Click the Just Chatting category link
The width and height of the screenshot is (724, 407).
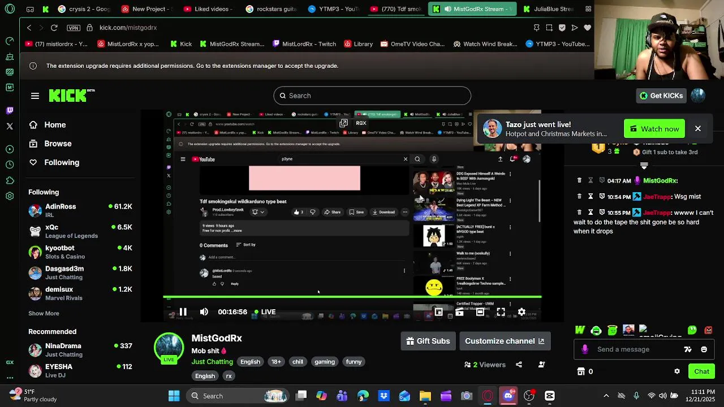(212, 362)
